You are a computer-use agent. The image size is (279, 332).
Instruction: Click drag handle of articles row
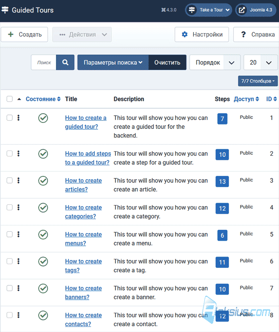click(18, 180)
